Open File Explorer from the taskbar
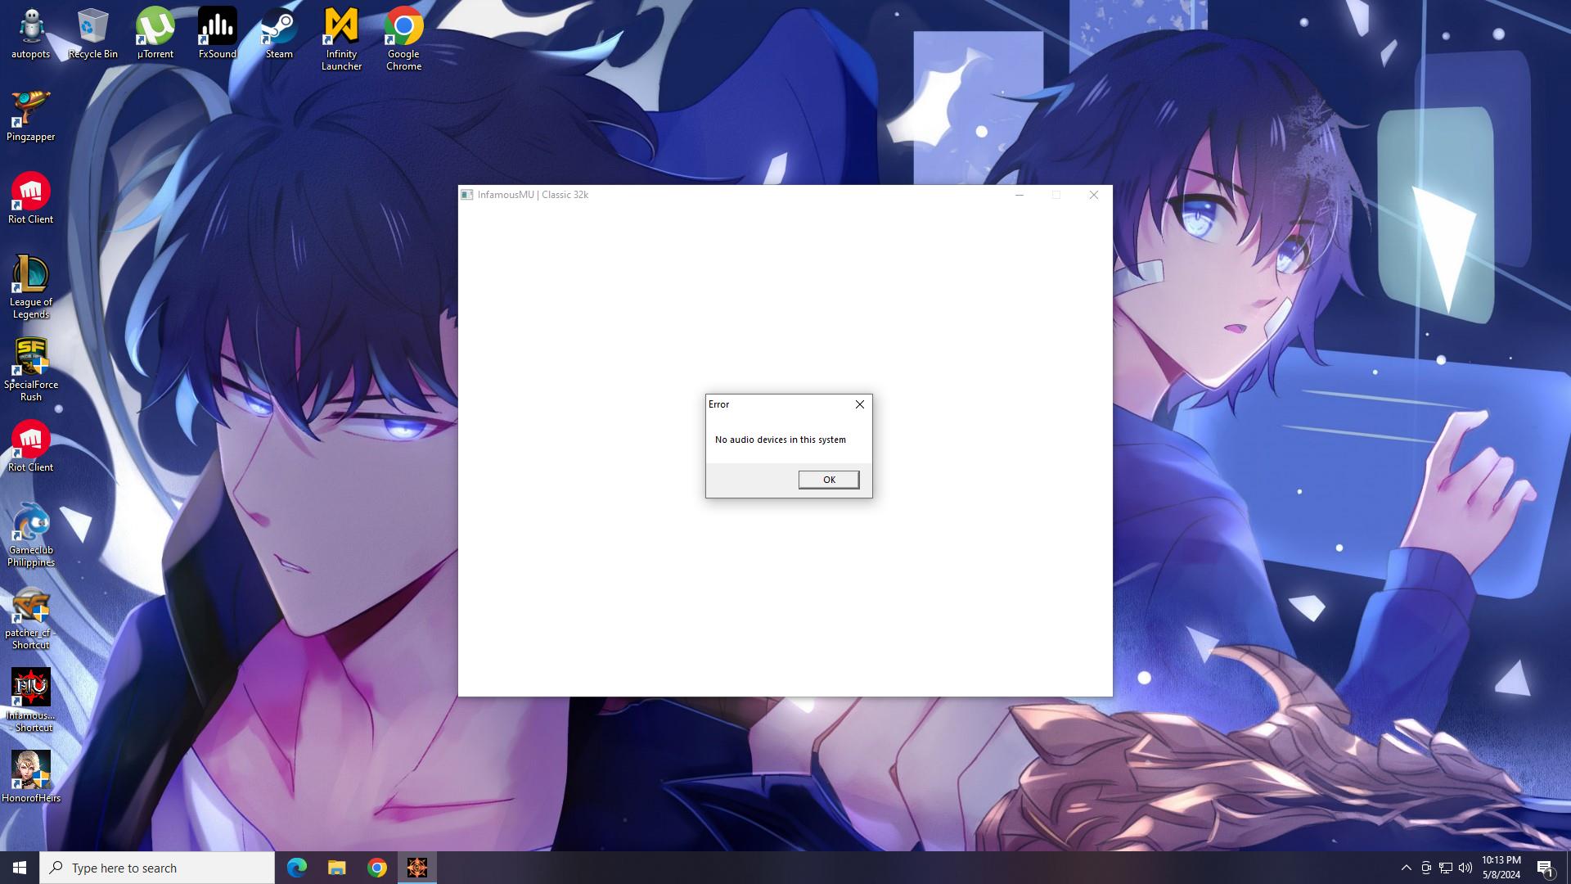 [x=337, y=868]
